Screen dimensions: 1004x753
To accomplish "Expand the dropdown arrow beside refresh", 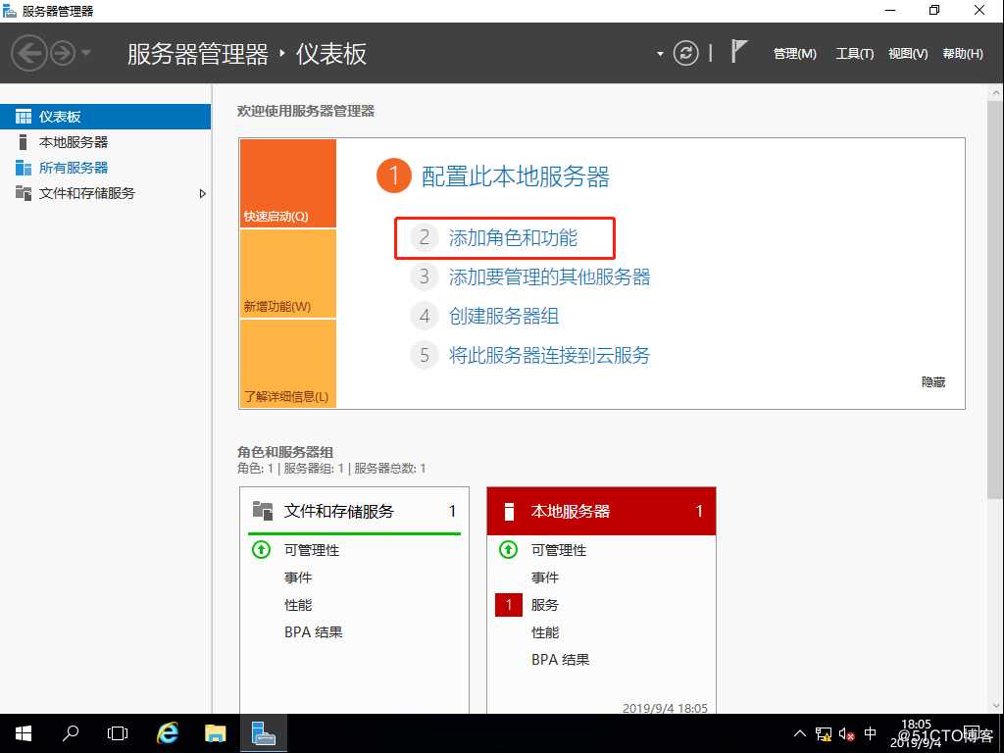I will pos(660,54).
